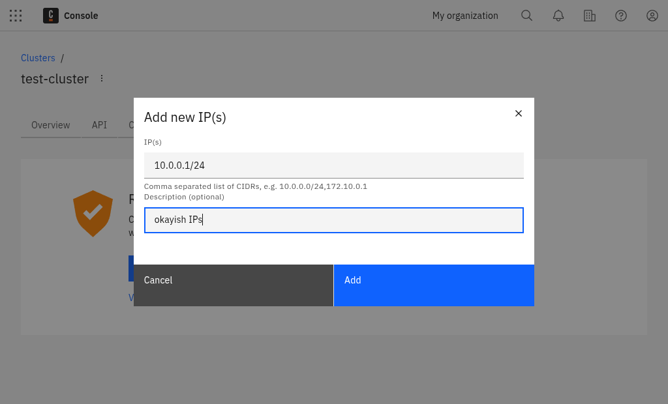Viewport: 668px width, 404px height.
Task: Expand the My organization selector
Action: (464, 15)
